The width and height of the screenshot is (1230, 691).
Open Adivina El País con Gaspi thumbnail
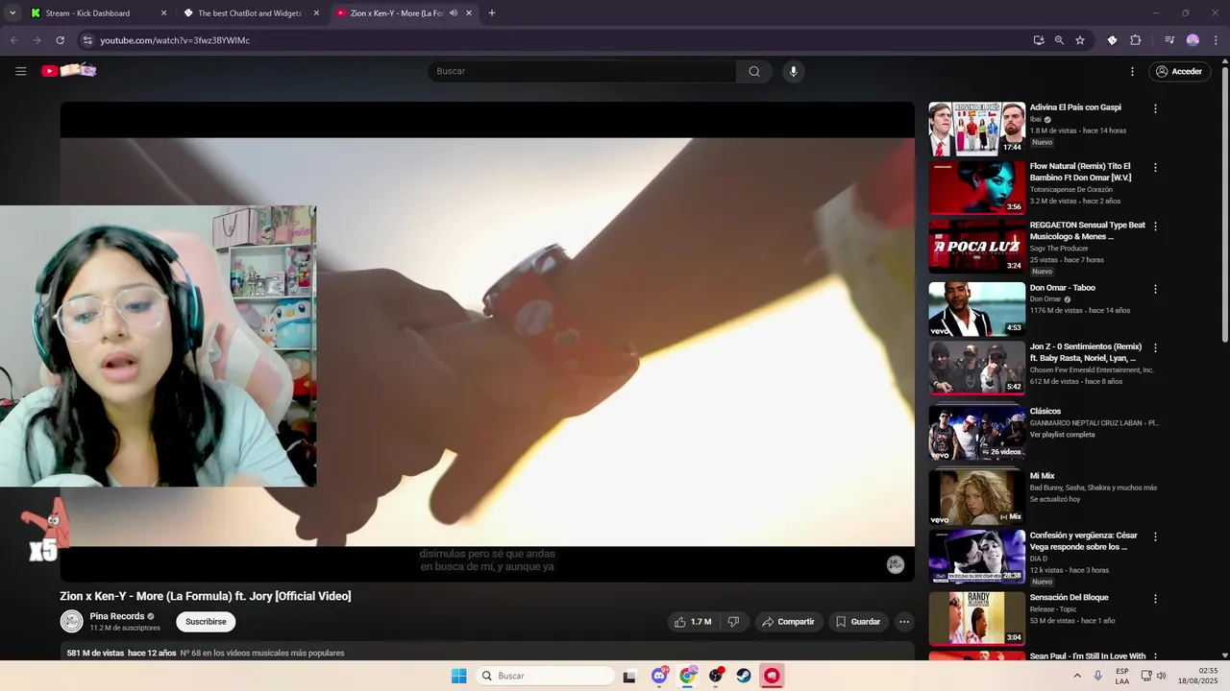point(977,129)
